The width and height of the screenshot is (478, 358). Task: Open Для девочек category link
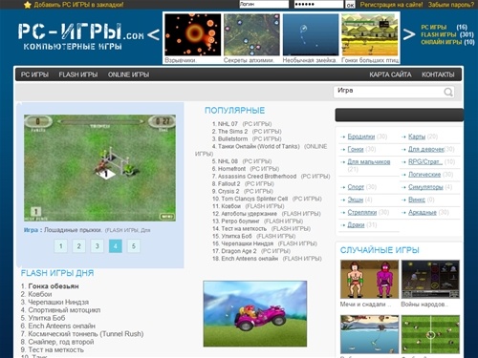426,149
